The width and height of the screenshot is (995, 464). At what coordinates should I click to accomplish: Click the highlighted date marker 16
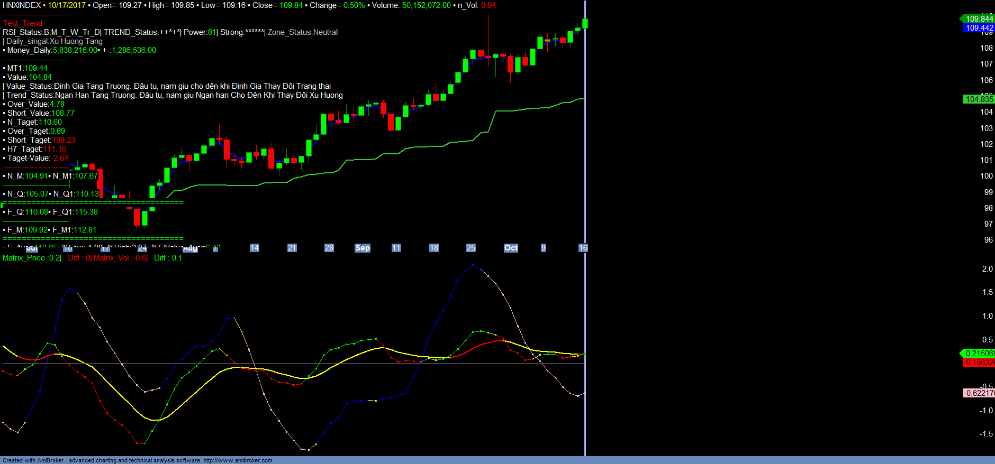[x=583, y=248]
